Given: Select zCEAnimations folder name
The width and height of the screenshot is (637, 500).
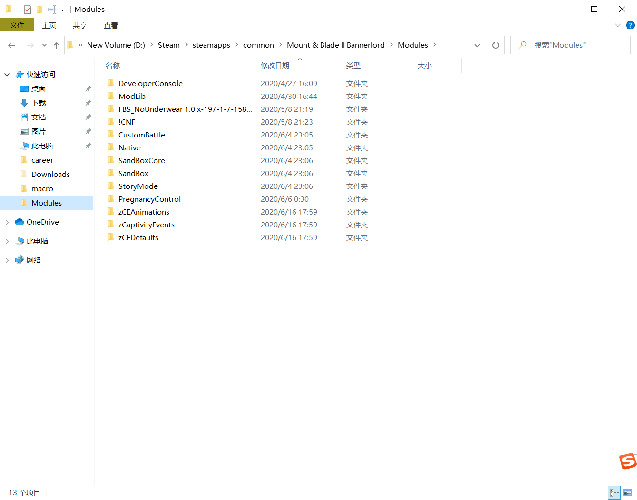Looking at the screenshot, I should point(144,212).
